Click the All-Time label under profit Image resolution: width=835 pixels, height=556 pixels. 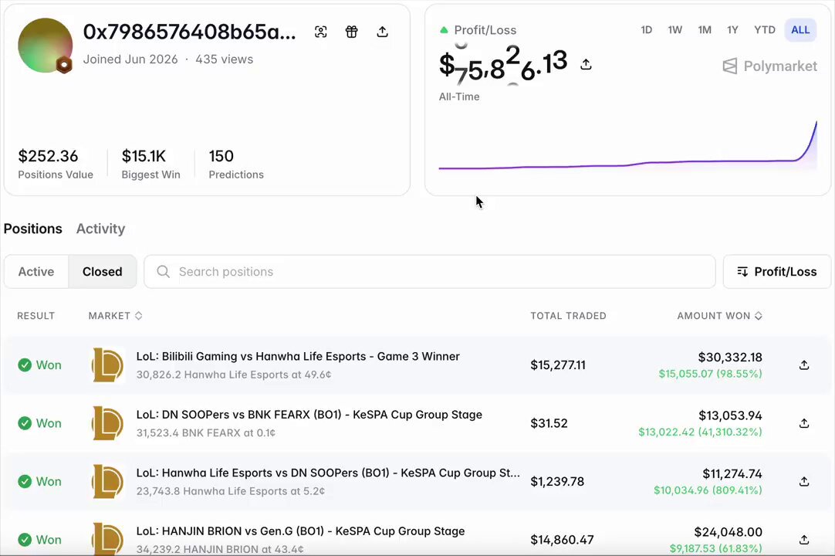point(459,97)
